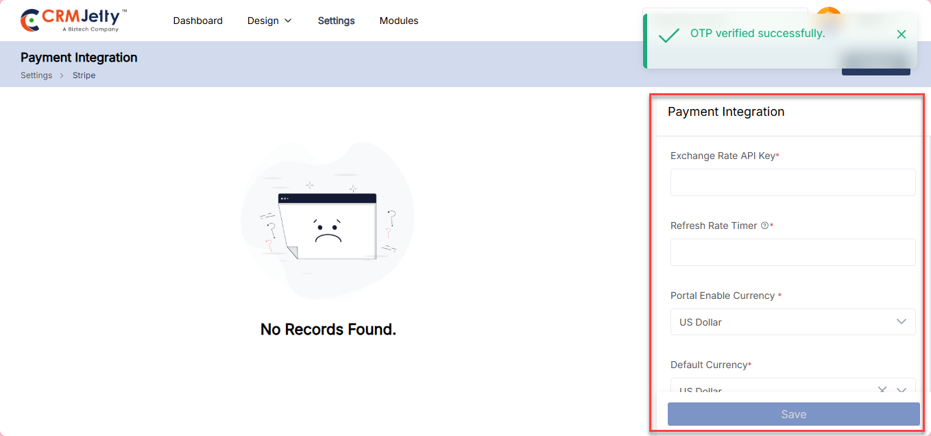The height and width of the screenshot is (436, 931).
Task: Click the green checkmark success icon
Action: (668, 35)
